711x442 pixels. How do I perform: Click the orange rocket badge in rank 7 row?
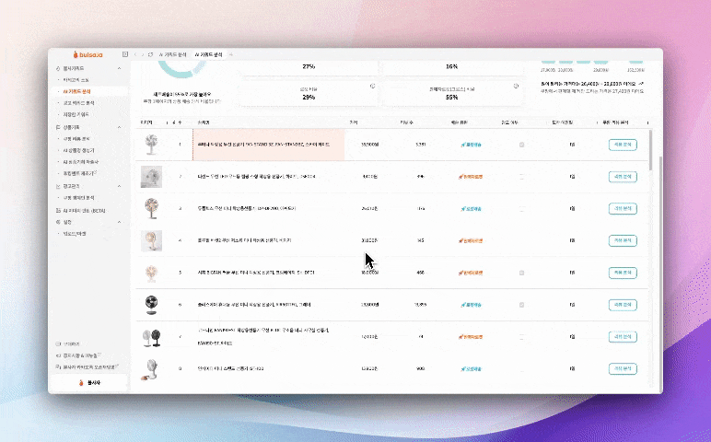click(x=471, y=337)
